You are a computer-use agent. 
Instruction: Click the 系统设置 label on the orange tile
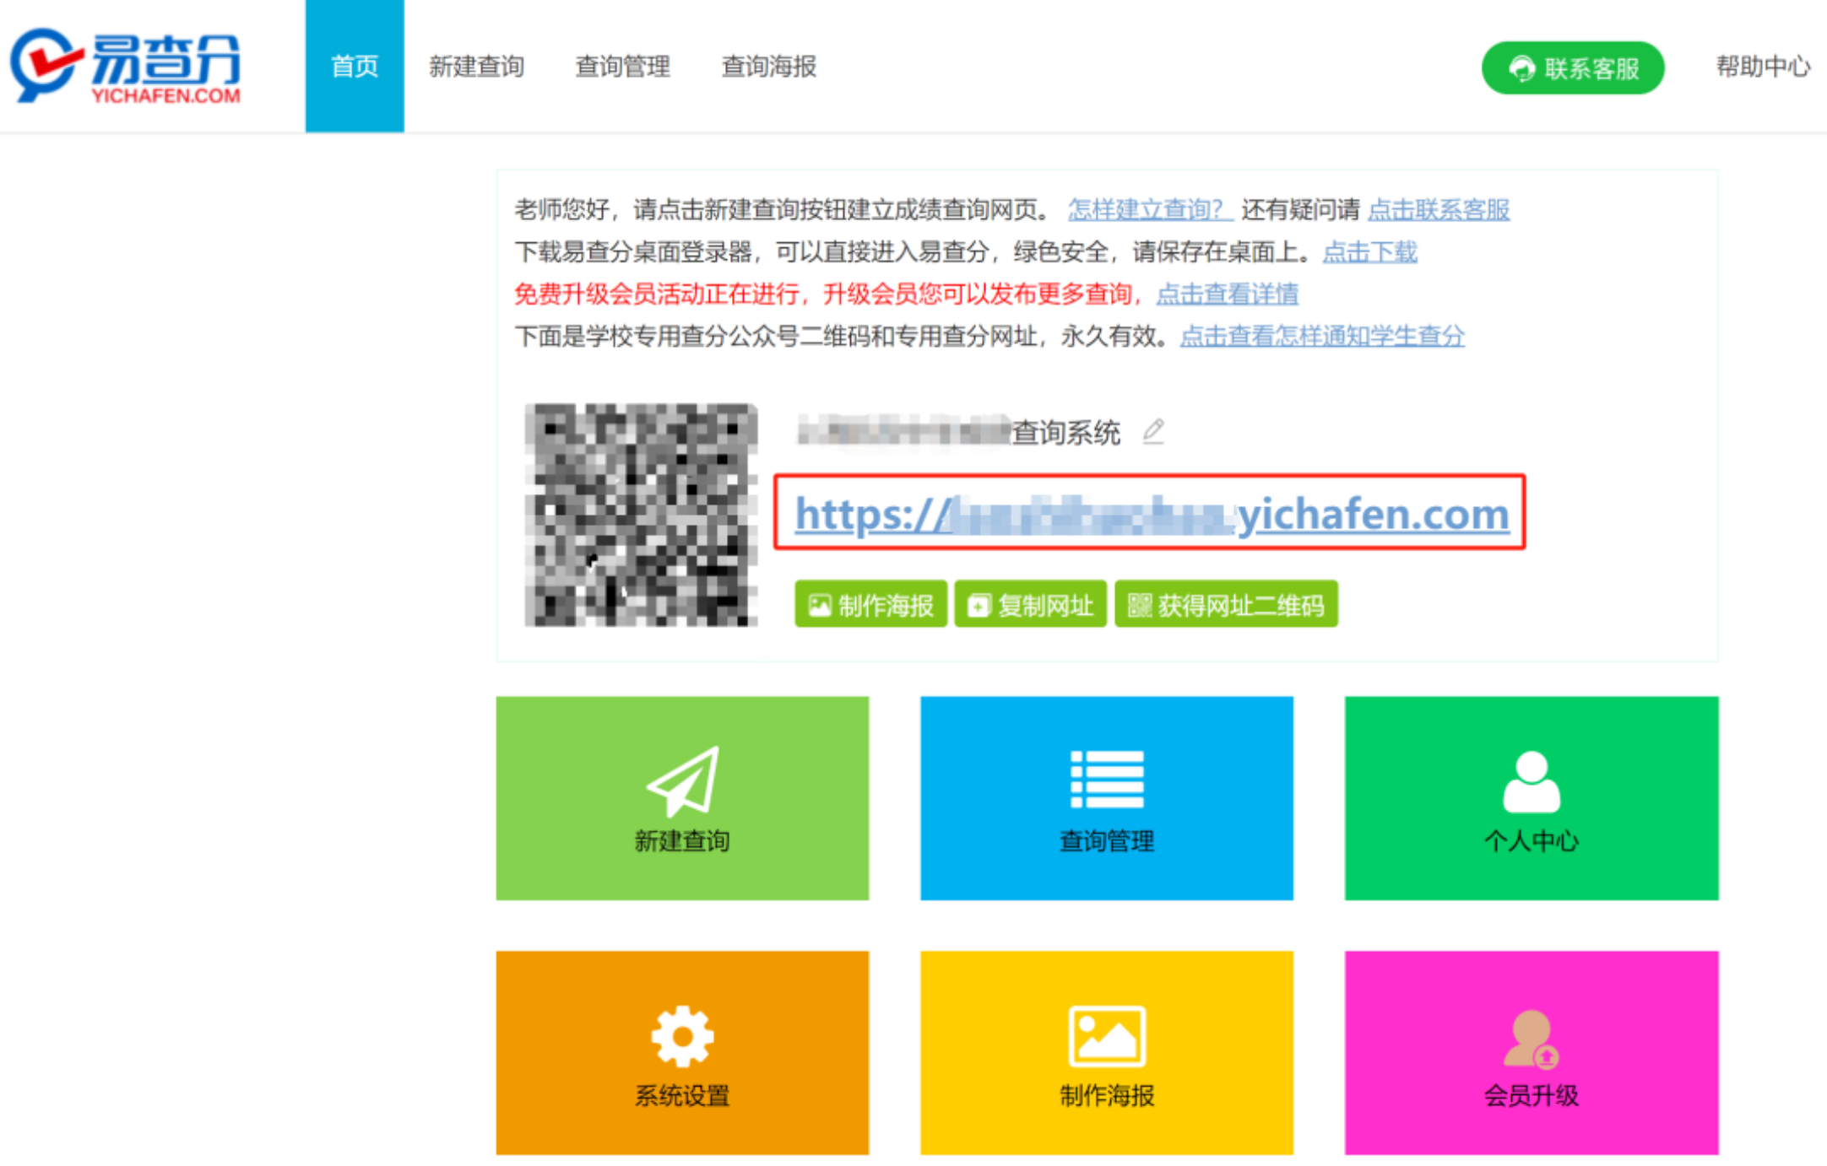682,1095
